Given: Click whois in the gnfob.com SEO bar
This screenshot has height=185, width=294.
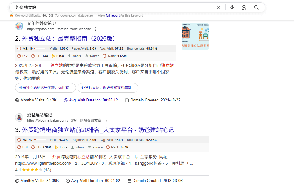Looking at the screenshot, I should (x=76, y=56).
